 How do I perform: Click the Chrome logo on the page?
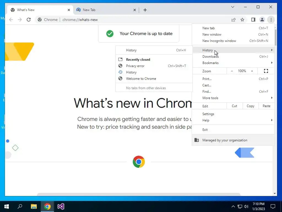(x=139, y=162)
